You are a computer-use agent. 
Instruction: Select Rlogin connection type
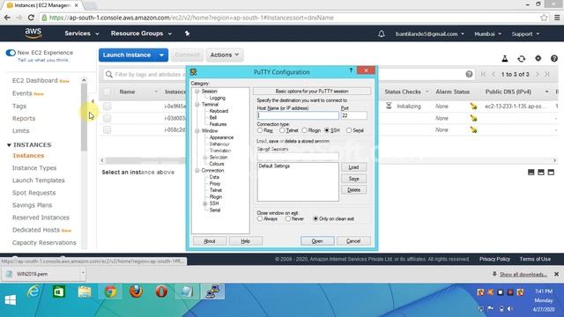click(x=305, y=130)
